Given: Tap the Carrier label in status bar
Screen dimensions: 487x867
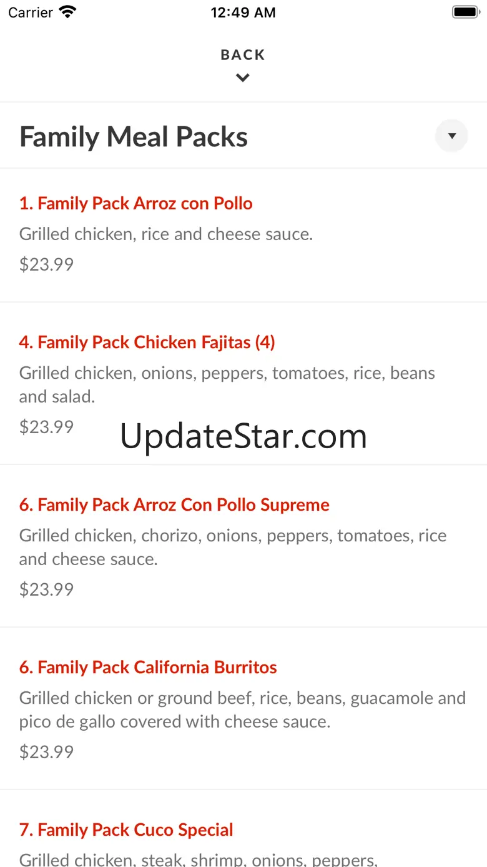Looking at the screenshot, I should pos(31,13).
